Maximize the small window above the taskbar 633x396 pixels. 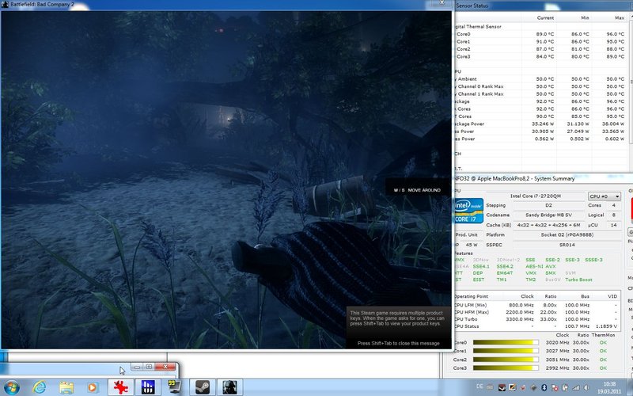point(149,367)
